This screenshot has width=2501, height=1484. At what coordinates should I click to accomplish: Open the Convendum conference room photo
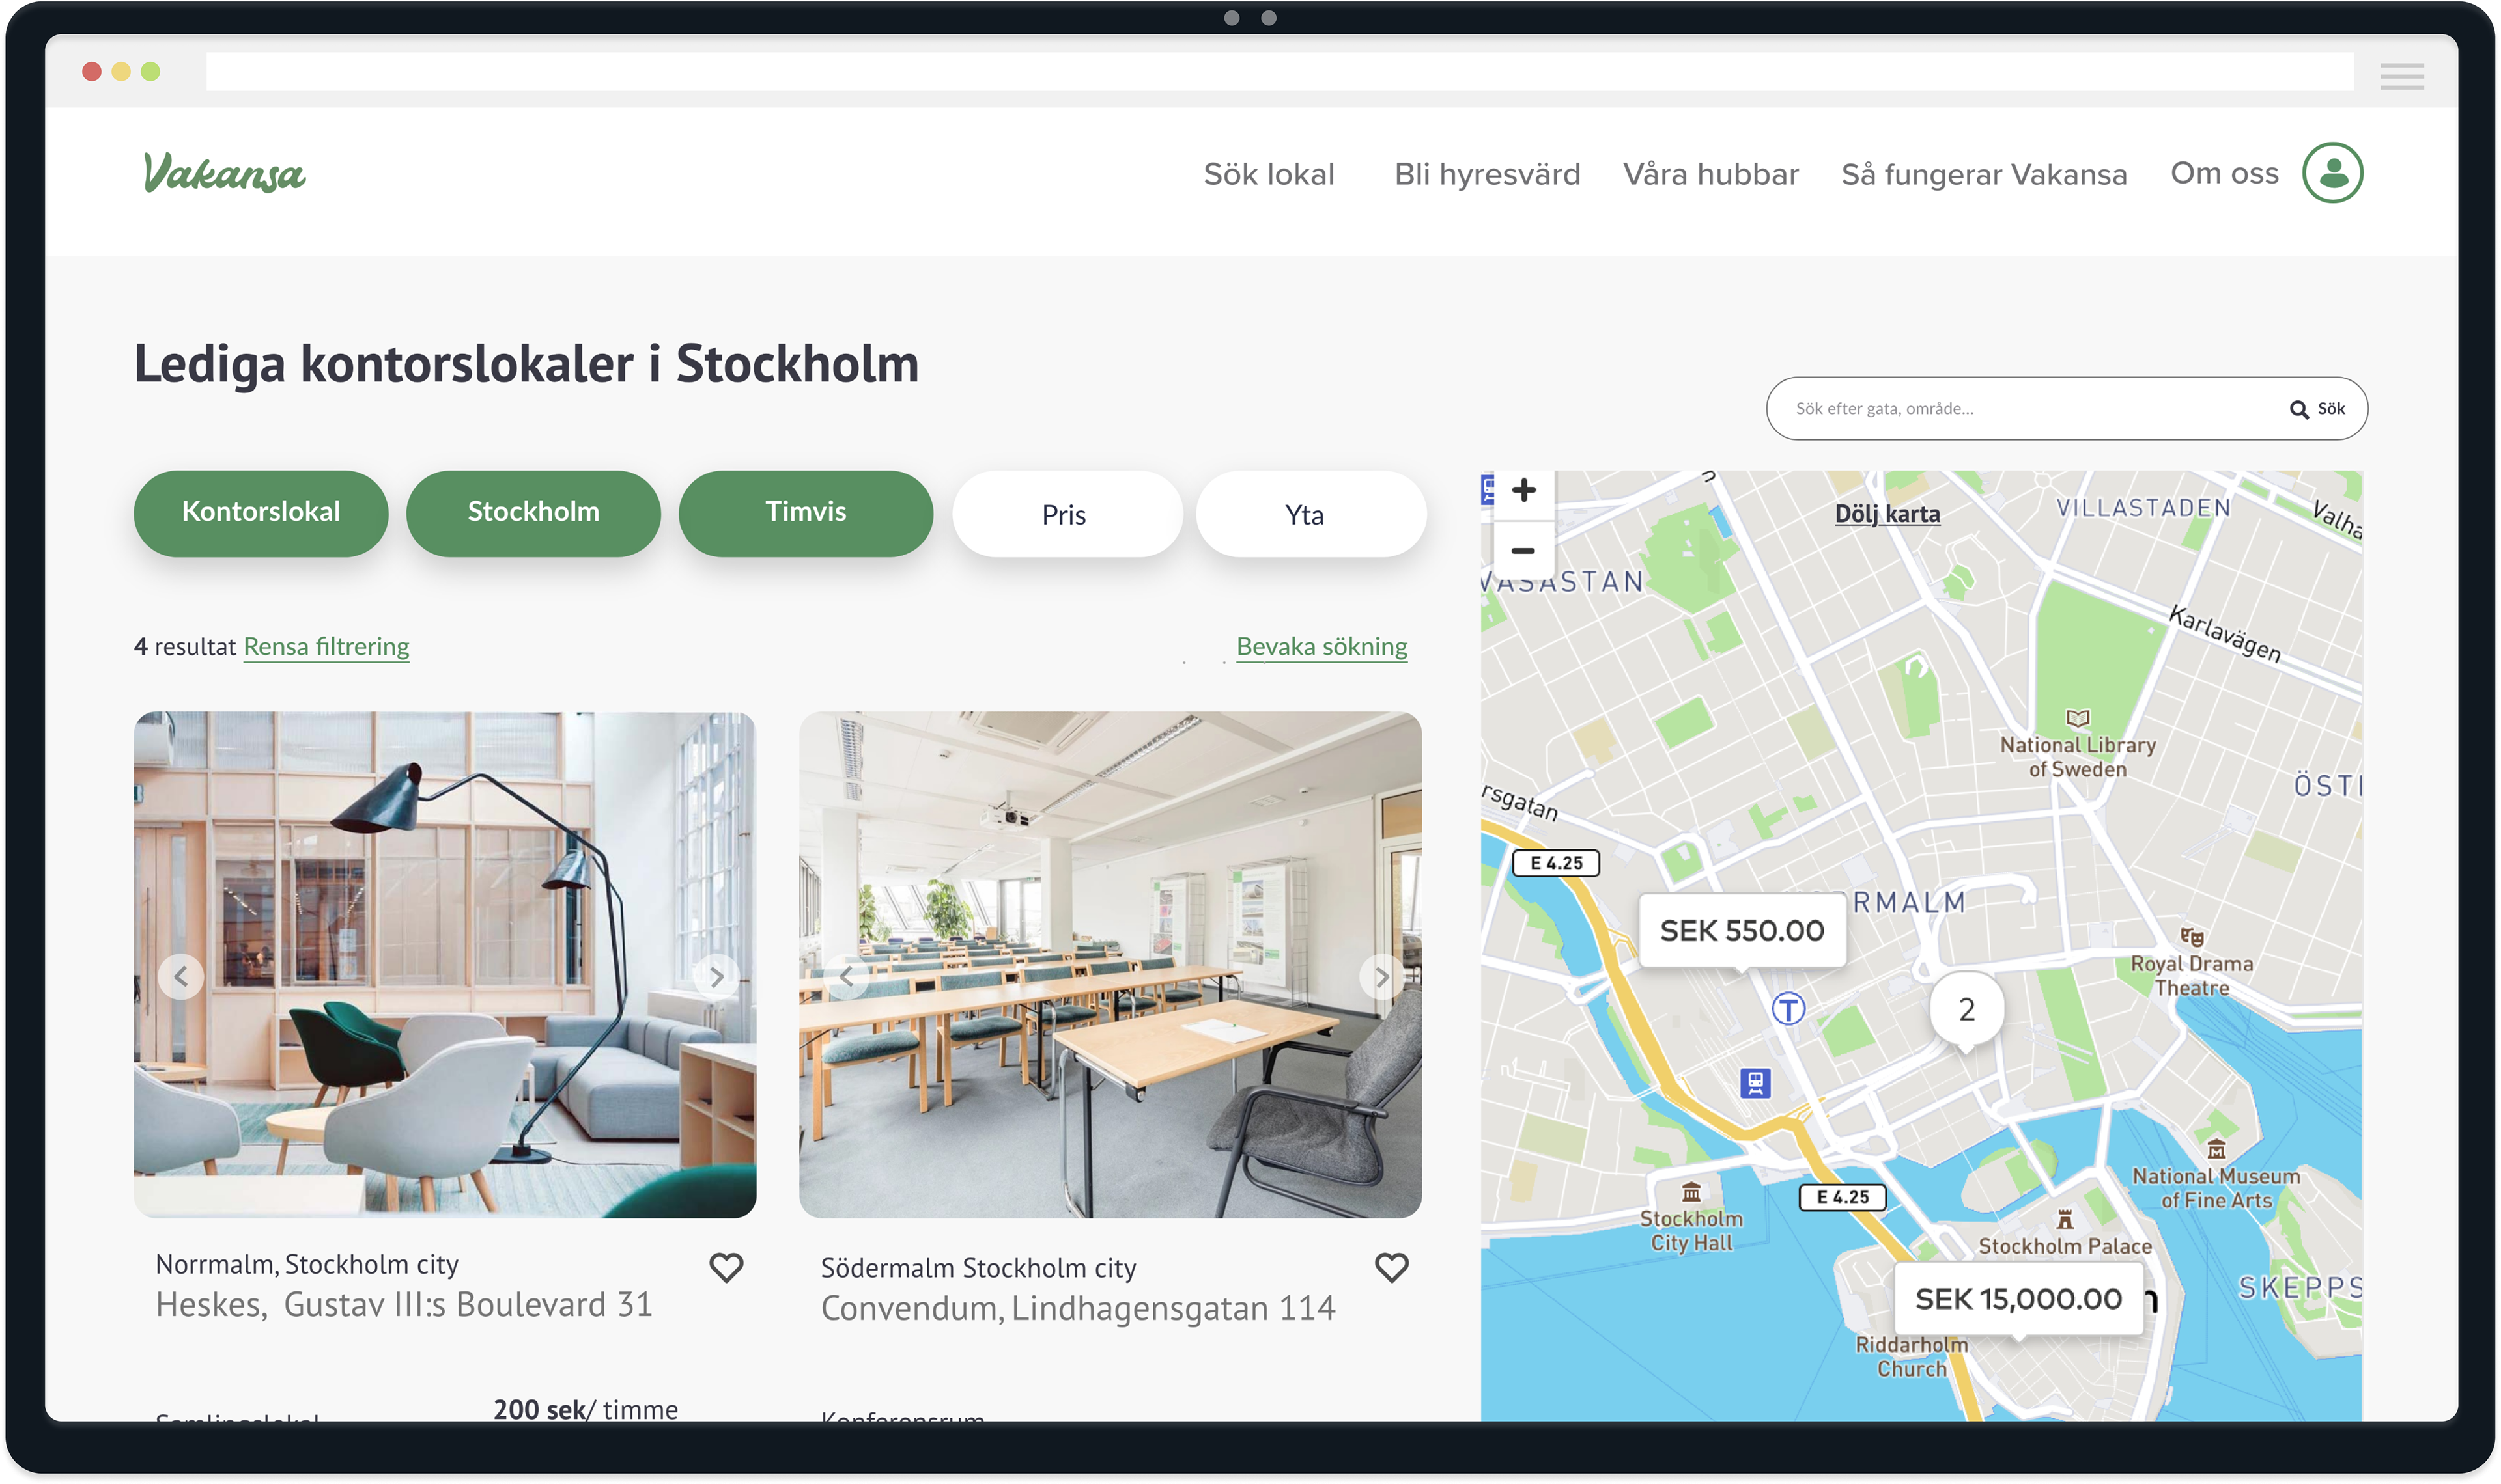pos(1110,965)
